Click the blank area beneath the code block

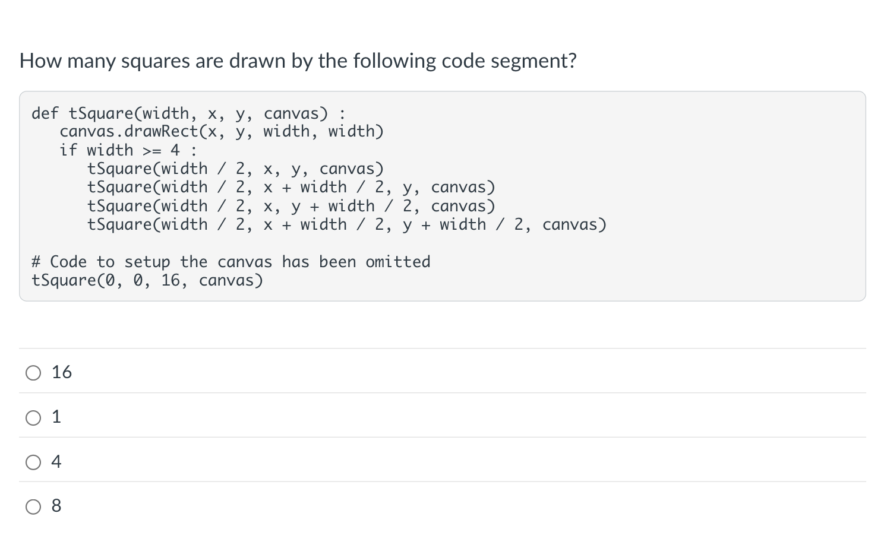click(x=442, y=324)
